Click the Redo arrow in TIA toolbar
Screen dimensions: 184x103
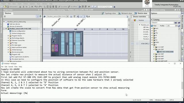pyautogui.click(x=40, y=7)
